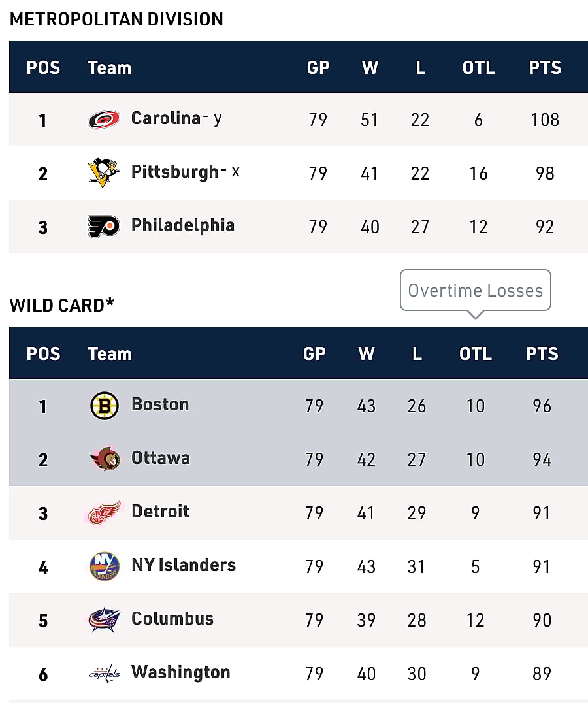Click the Columbus Blue Jackets logo

[x=104, y=620]
